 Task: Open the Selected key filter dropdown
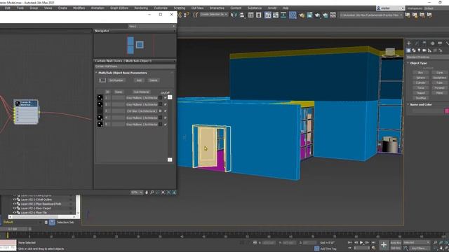point(417,243)
